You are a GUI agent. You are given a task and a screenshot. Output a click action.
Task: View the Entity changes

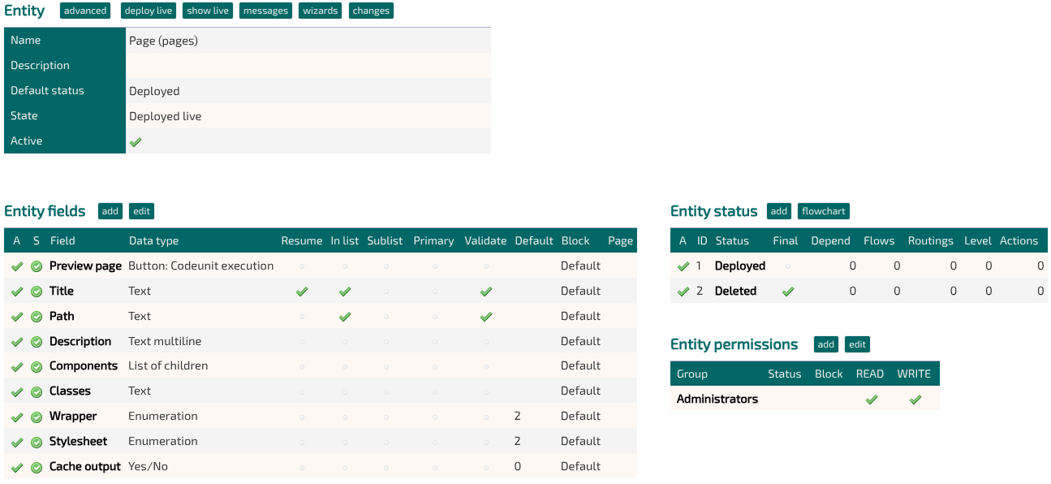click(372, 11)
